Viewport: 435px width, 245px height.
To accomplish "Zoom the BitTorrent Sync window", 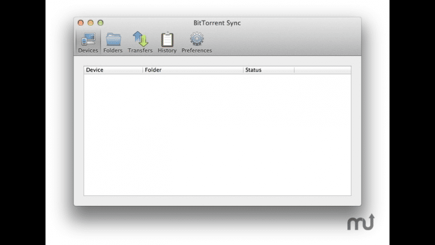I will (x=100, y=23).
